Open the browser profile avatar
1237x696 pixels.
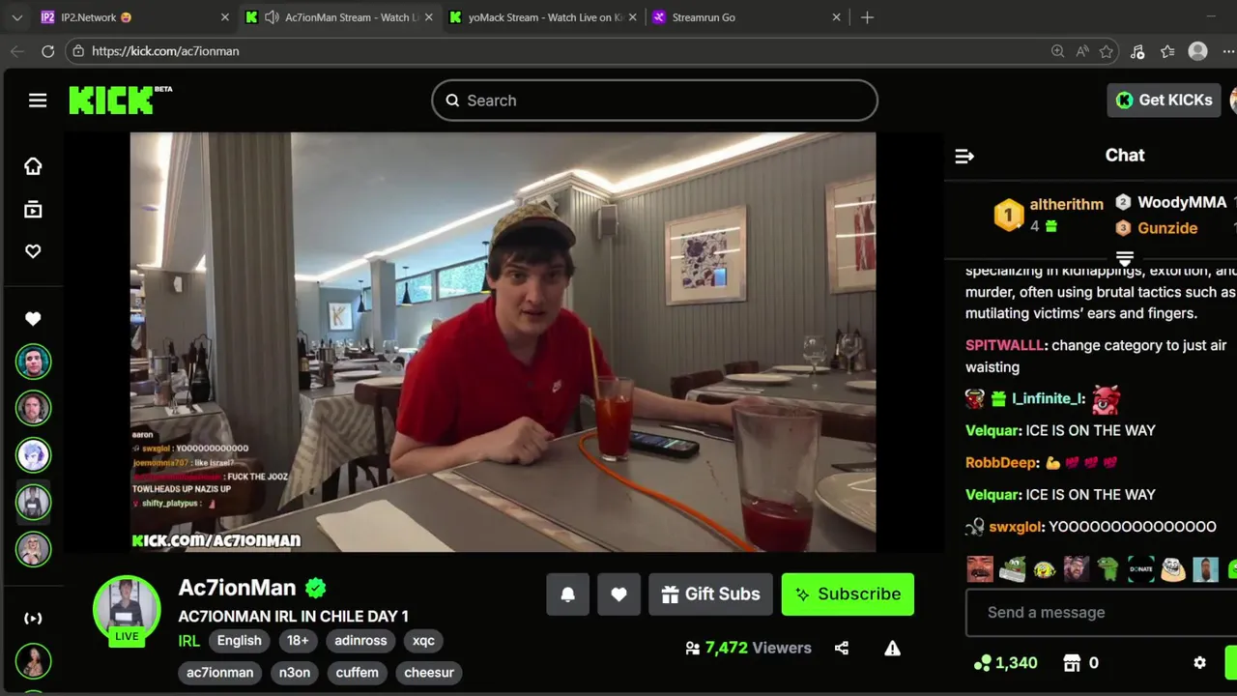[x=1198, y=51]
